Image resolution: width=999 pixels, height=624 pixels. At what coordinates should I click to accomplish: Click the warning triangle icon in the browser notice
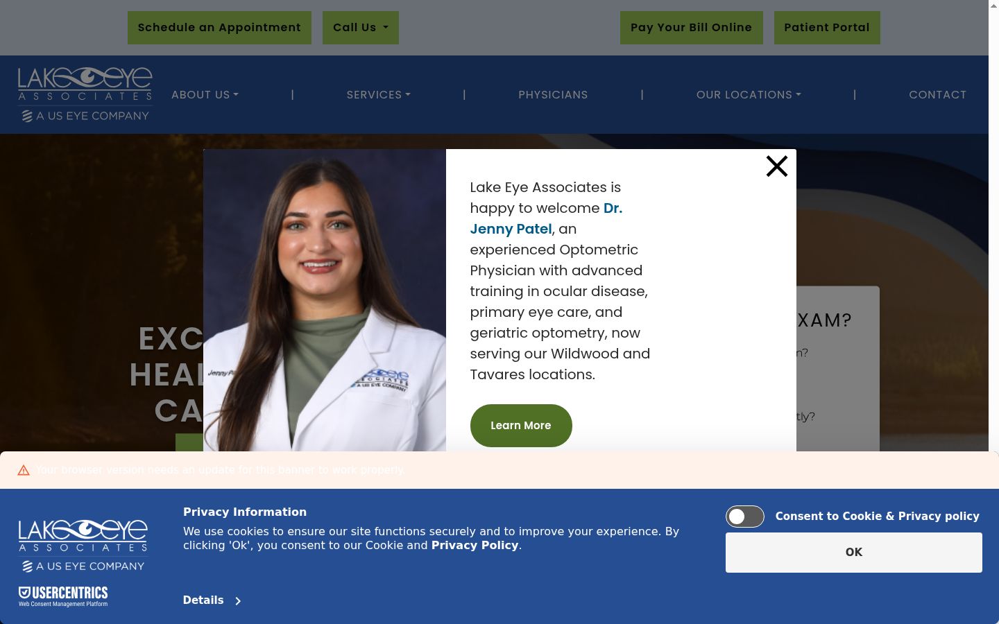coord(24,470)
